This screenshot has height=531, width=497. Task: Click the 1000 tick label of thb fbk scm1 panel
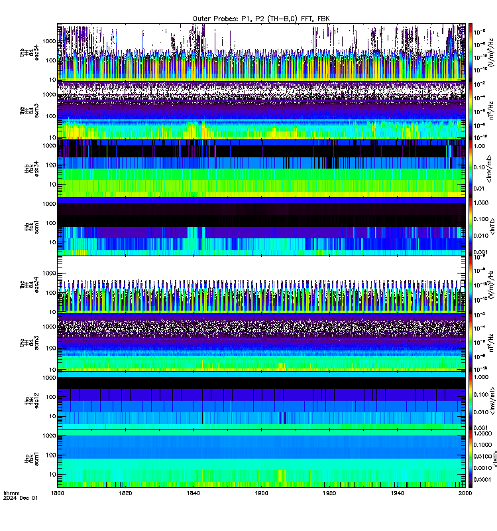pos(49,204)
